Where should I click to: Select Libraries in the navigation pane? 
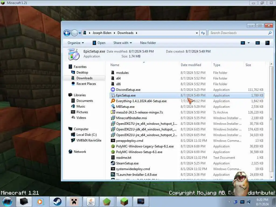click(80, 95)
